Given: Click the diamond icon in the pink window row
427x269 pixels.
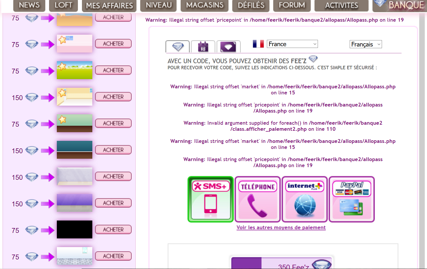Looking at the screenshot, I should (32, 44).
